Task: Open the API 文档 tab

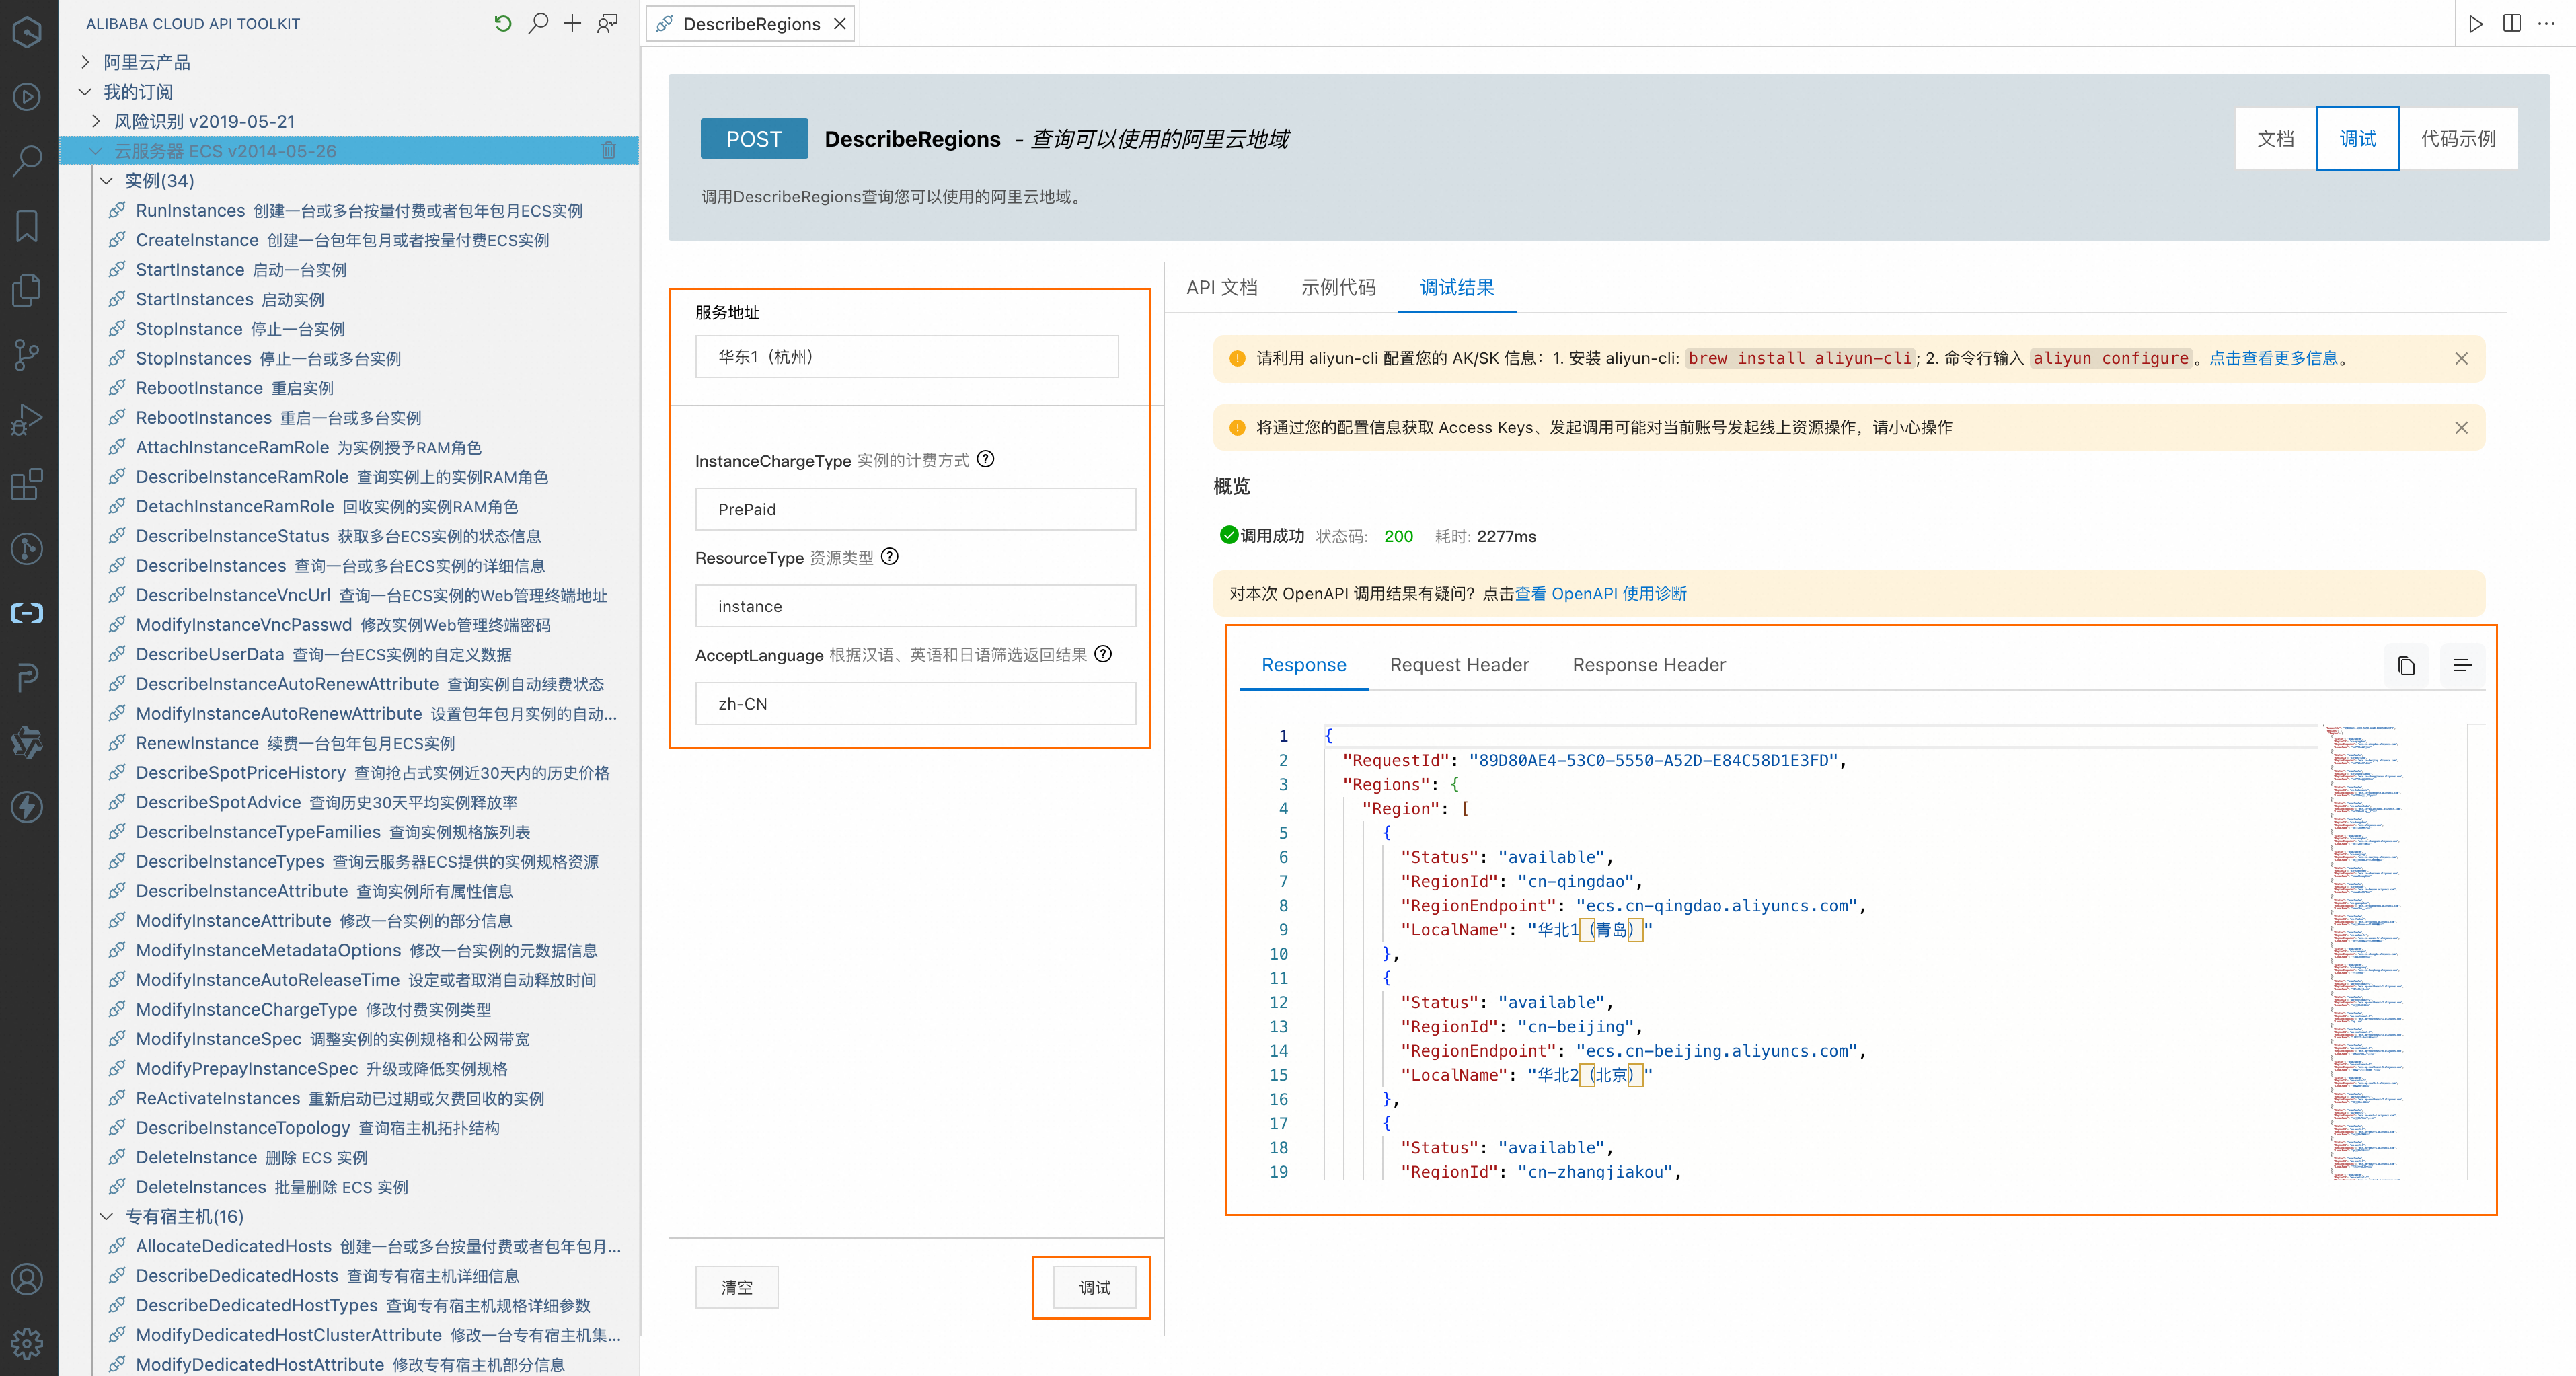Action: pyautogui.click(x=1221, y=287)
